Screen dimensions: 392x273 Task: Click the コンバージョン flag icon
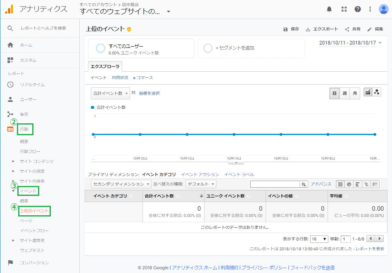pos(10,263)
